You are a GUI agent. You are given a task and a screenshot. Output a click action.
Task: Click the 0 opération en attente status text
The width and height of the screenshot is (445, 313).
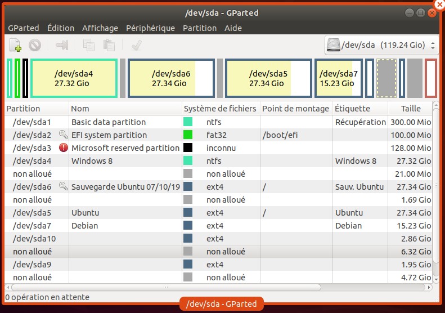click(x=47, y=297)
